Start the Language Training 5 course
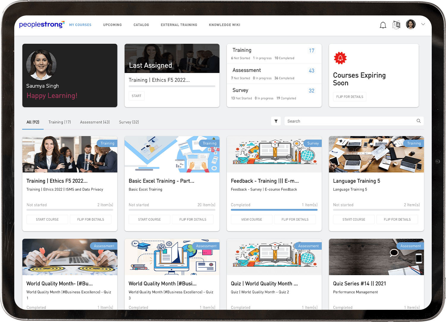 pyautogui.click(x=354, y=220)
